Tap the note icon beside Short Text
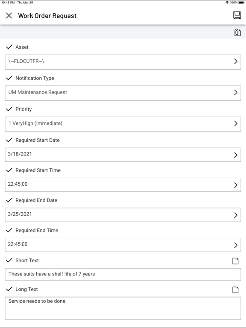Viewport: 246px width, 328px height. pyautogui.click(x=235, y=261)
